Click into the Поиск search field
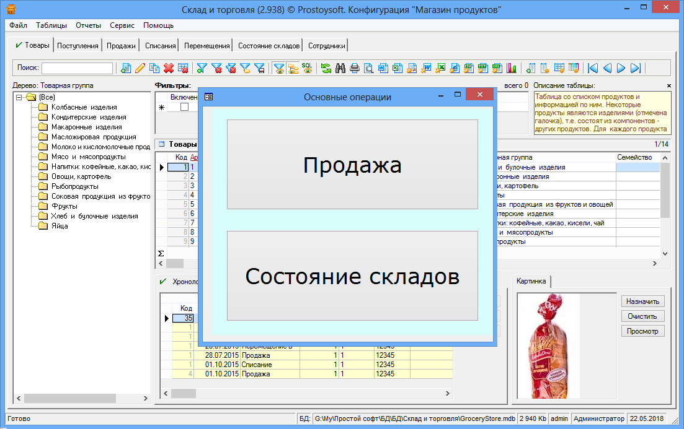The width and height of the screenshot is (684, 429). 77,68
